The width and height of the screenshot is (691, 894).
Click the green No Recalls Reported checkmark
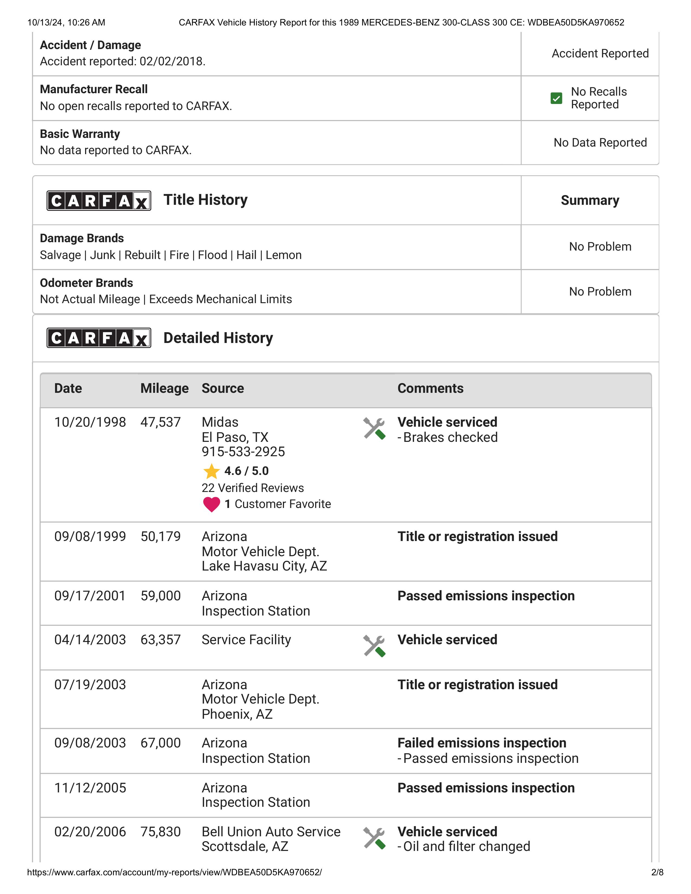point(556,98)
